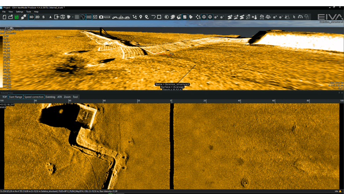Click the grid display icon
This screenshot has width=344, height=194.
click(x=77, y=17)
